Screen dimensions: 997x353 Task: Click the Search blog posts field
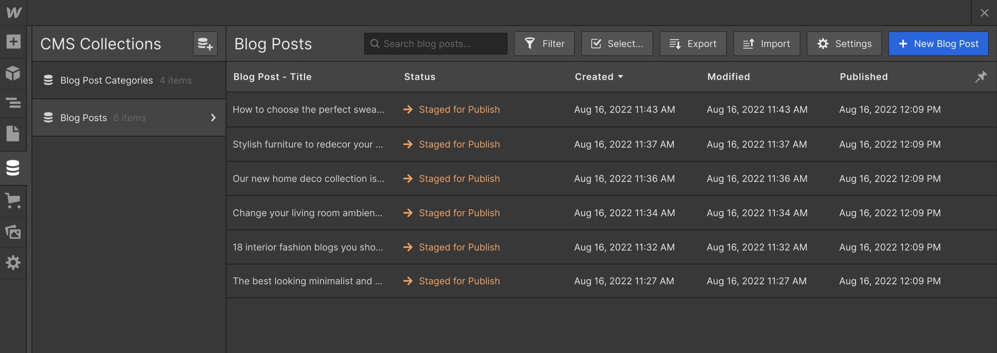click(436, 44)
